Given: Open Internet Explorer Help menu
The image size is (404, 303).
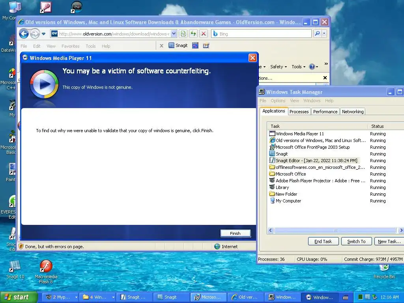Looking at the screenshot, I should (106, 46).
